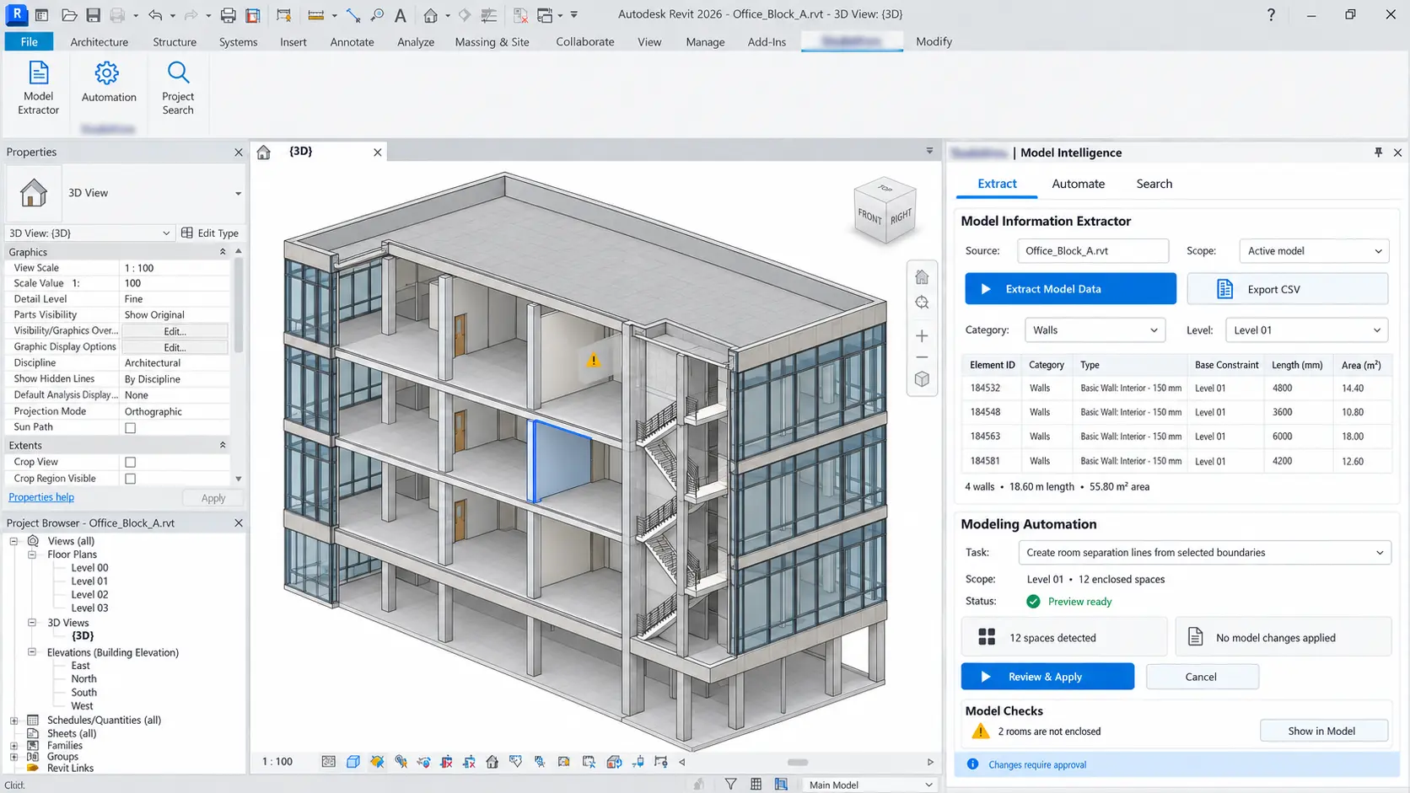Image resolution: width=1410 pixels, height=793 pixels.
Task: Zoom out with navigation bar minus
Action: (922, 357)
